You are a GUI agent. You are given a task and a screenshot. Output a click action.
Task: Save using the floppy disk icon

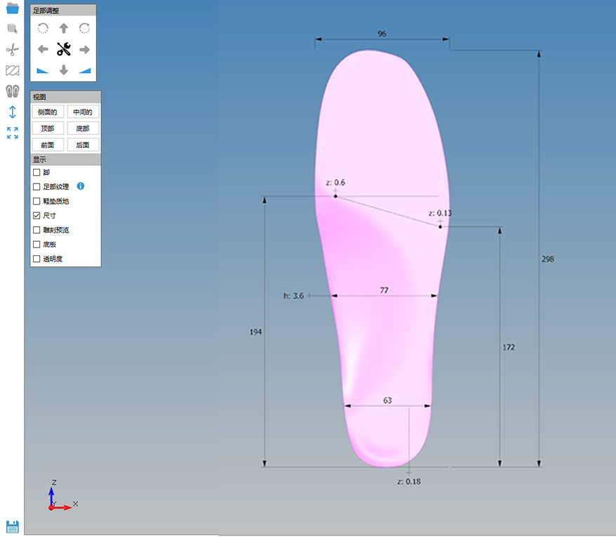[12, 526]
